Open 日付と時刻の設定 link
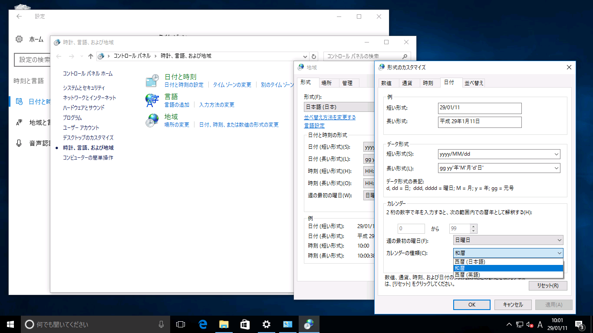593x333 pixels. (x=184, y=85)
